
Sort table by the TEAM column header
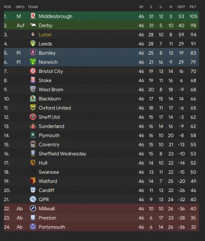[33, 7]
